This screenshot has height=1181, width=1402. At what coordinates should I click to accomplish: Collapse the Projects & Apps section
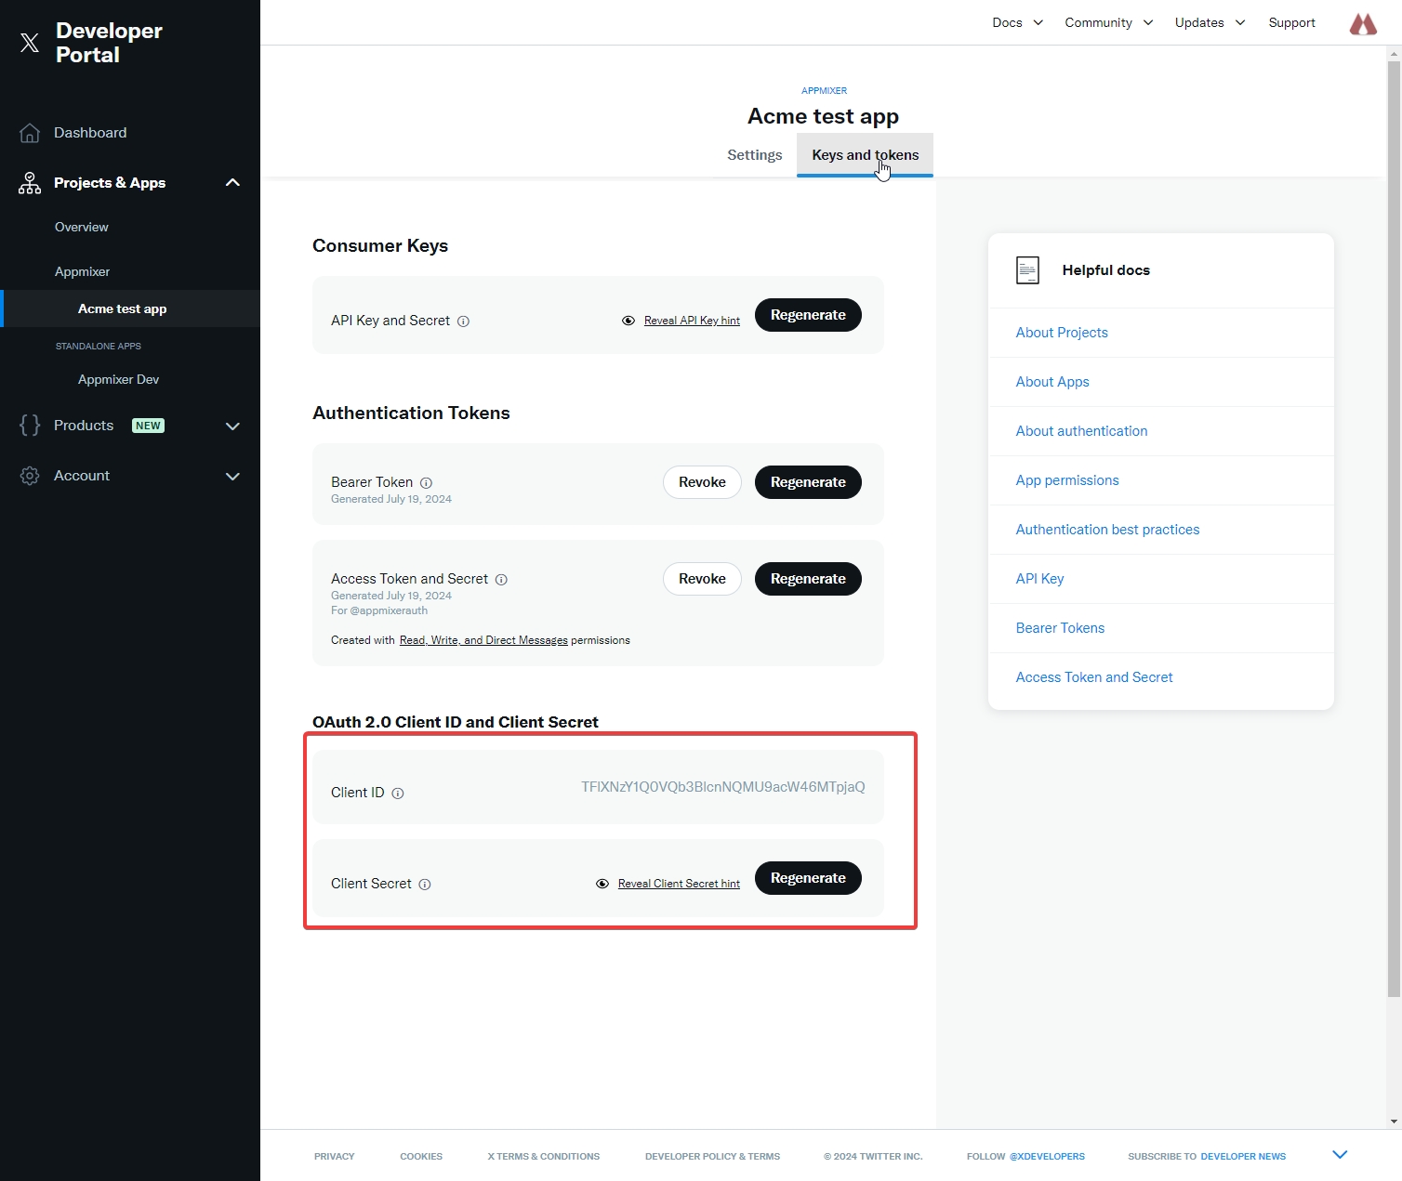[232, 183]
